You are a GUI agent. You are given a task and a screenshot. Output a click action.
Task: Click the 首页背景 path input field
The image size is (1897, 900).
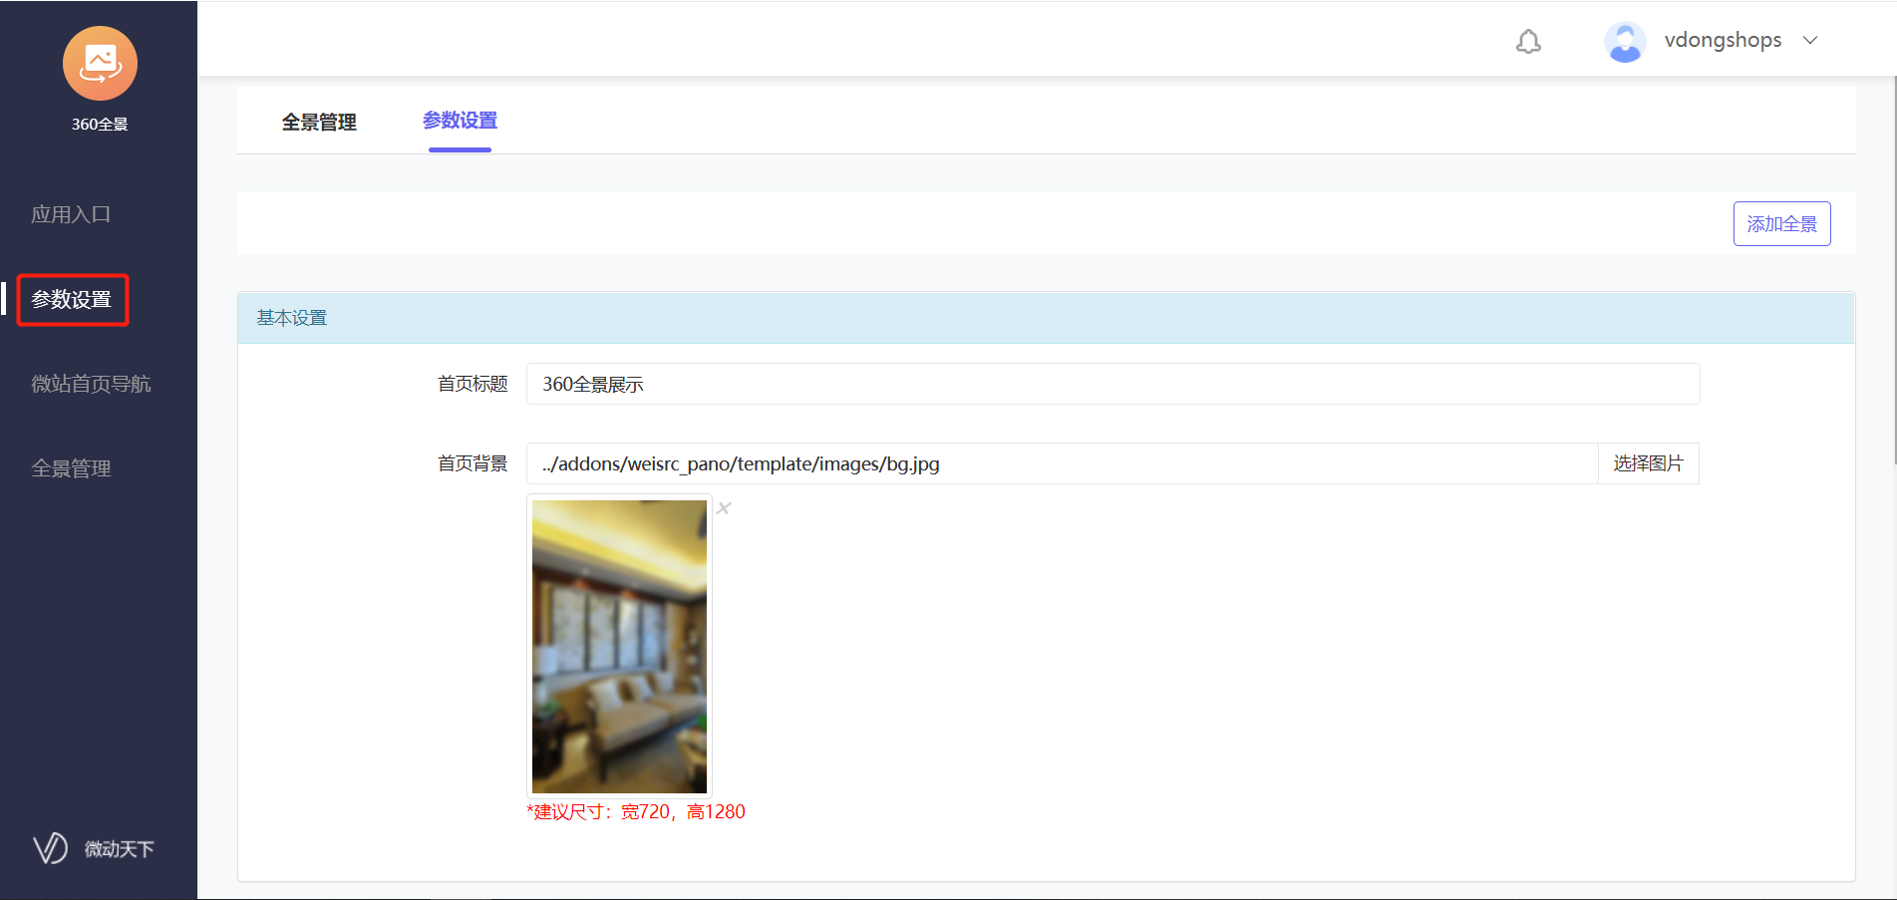click(1062, 463)
